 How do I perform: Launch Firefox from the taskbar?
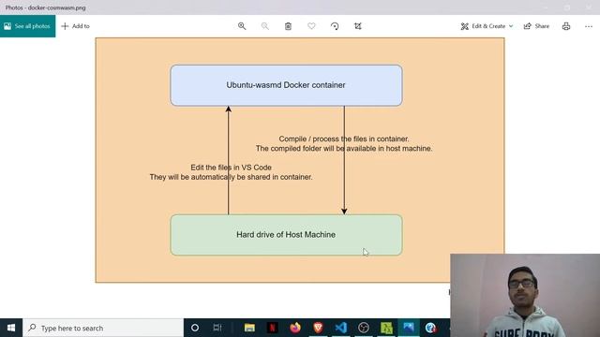[x=295, y=328]
